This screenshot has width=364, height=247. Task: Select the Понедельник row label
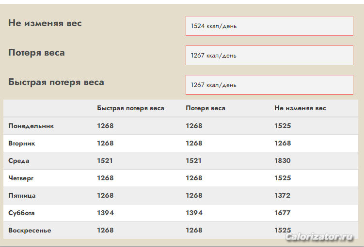[31, 126]
